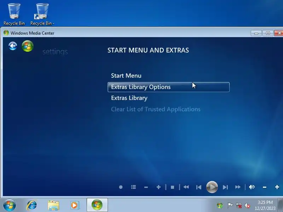
Task: Stop playback with the square button
Action: pos(172,187)
